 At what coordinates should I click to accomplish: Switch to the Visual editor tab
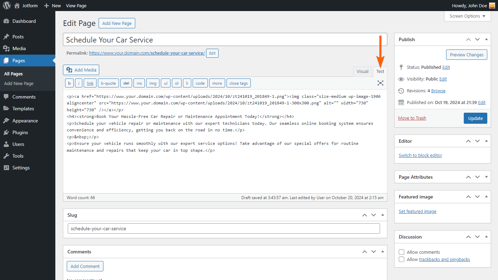pos(362,71)
